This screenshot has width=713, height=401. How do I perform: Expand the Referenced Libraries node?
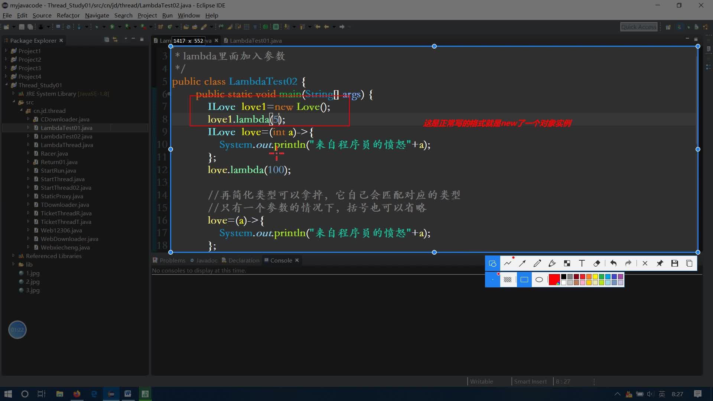pos(13,256)
